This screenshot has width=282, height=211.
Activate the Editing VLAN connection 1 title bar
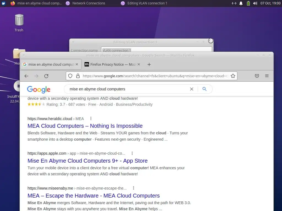coord(135,42)
